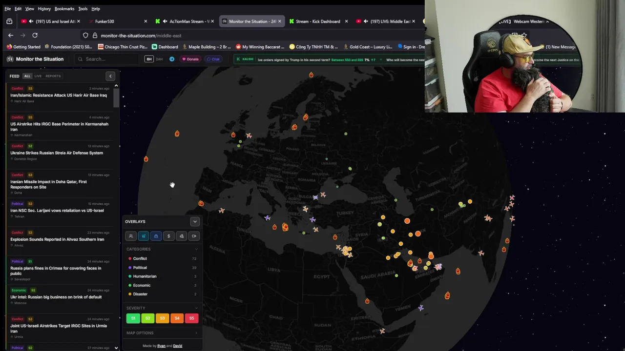The width and height of the screenshot is (625, 351).
Task: Reload the page with the refresh icon
Action: pyautogui.click(x=35, y=35)
